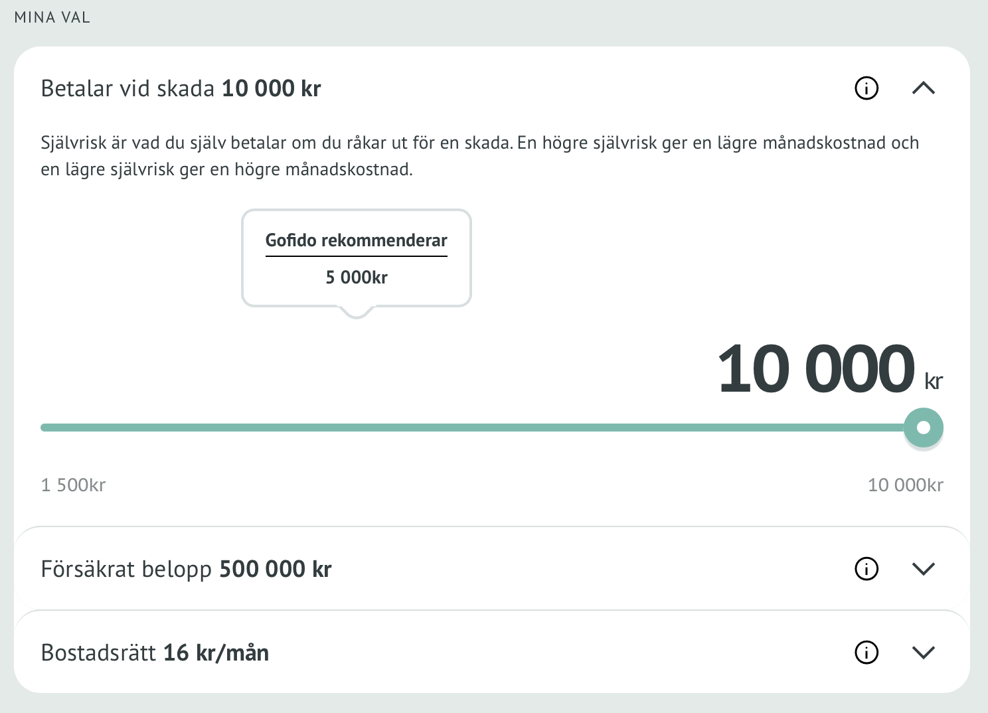Click the MINA VAL heading

[52, 18]
